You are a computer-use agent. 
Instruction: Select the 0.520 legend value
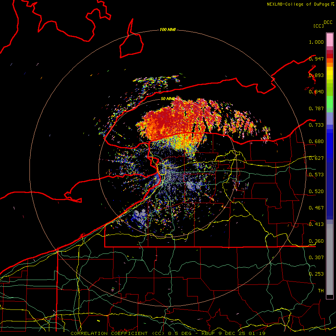316,192
